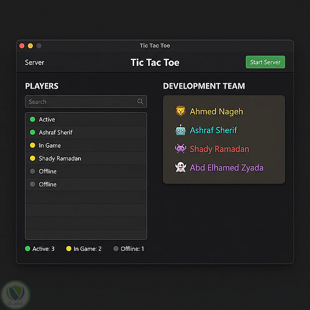Viewport: 310px width, 310px height.
Task: Open the Server menu label
Action: (34, 62)
